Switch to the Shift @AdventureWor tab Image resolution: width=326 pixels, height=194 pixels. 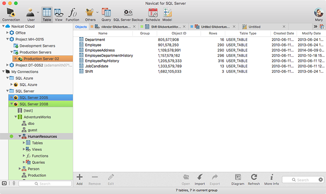point(163,27)
